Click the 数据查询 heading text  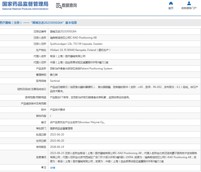pyautogui.click(x=69, y=5)
